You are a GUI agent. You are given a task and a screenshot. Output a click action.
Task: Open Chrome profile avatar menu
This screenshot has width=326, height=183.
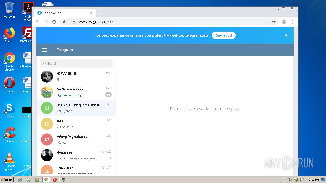pos(284,22)
